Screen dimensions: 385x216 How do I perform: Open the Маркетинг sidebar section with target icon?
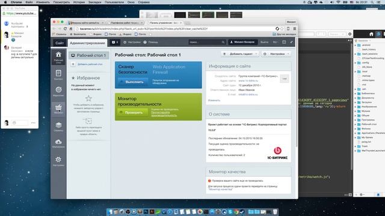click(x=58, y=91)
